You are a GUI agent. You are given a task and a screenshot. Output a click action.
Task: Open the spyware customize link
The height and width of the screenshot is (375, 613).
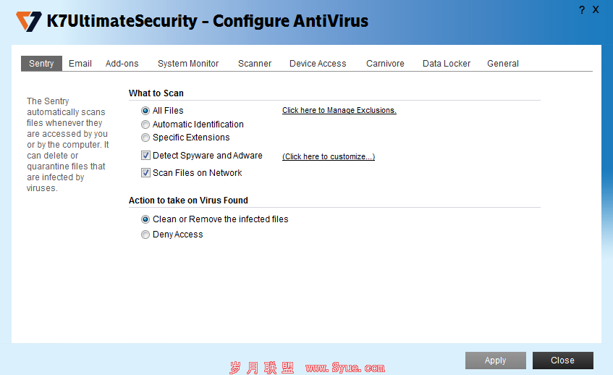[329, 156]
